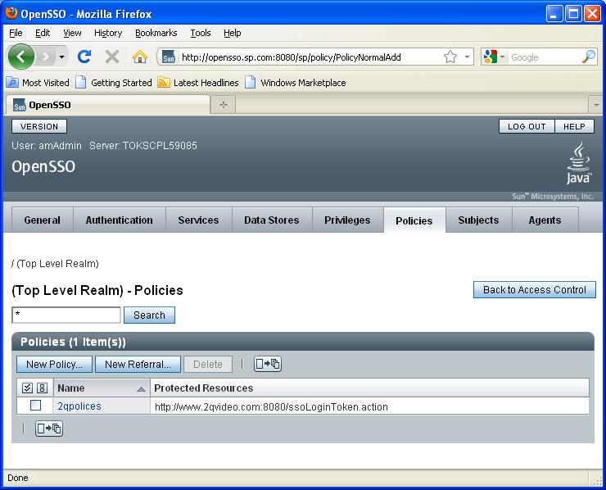Go back with the green Back arrow
The image size is (606, 490).
[x=20, y=57]
